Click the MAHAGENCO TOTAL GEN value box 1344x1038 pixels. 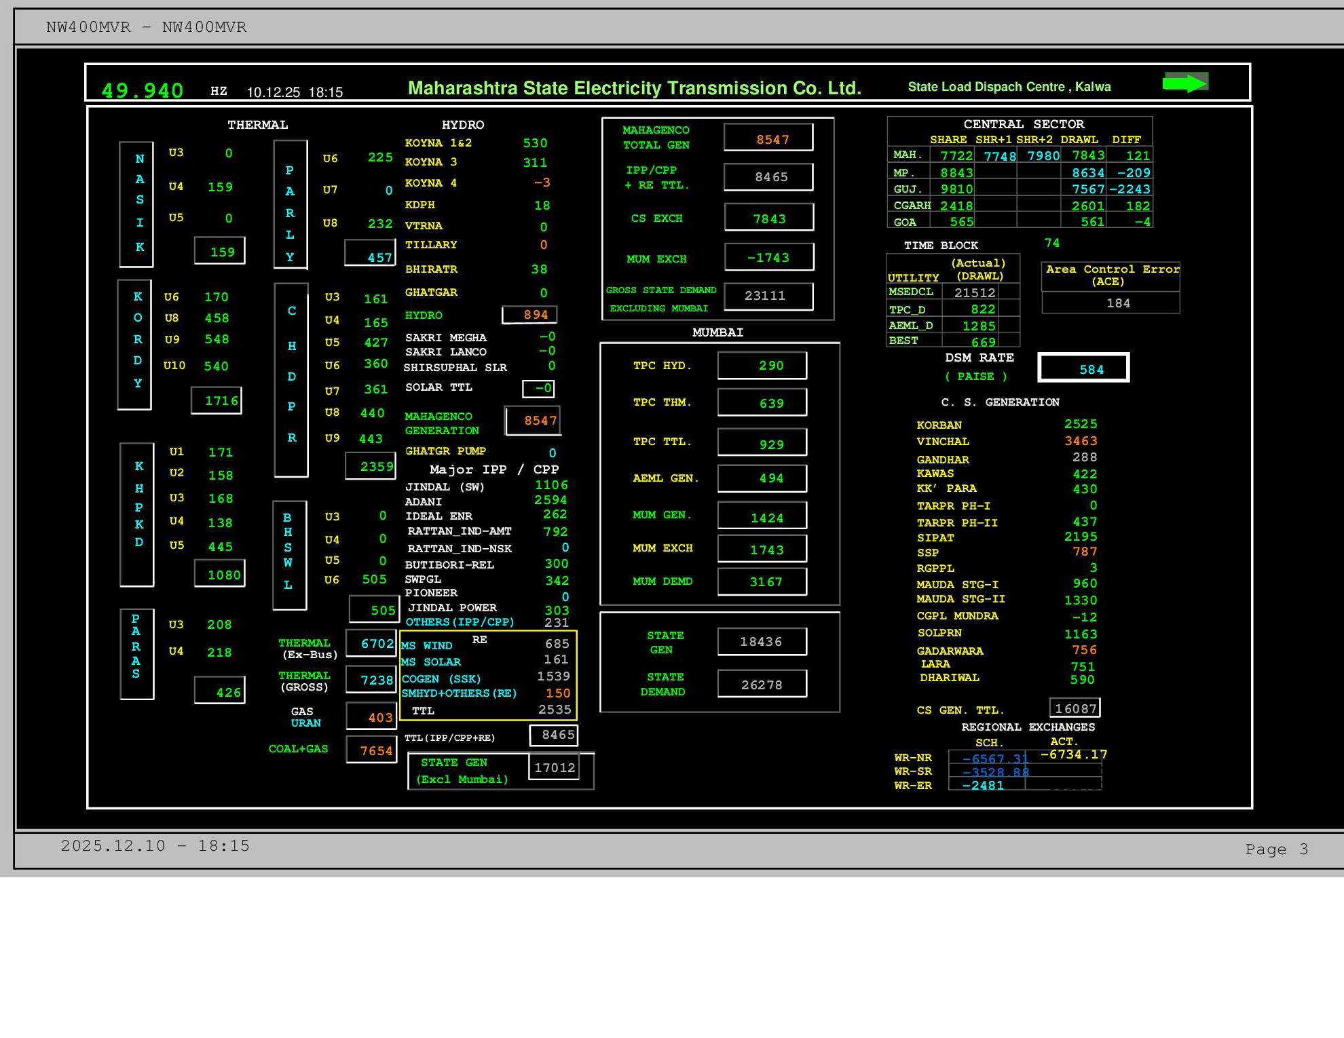(768, 138)
